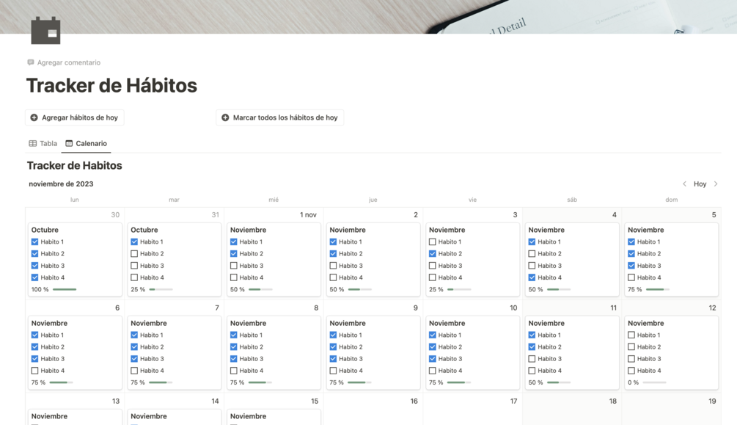Open the Noviembre card title on day 13
This screenshot has height=425, width=737.
pos(49,416)
